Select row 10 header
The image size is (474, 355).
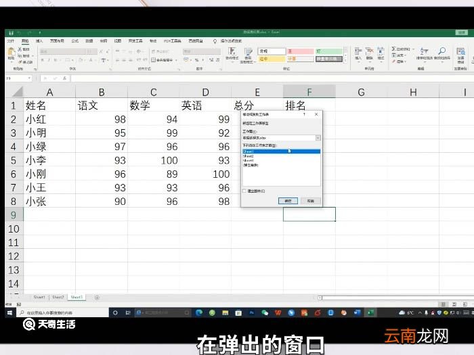click(x=14, y=229)
